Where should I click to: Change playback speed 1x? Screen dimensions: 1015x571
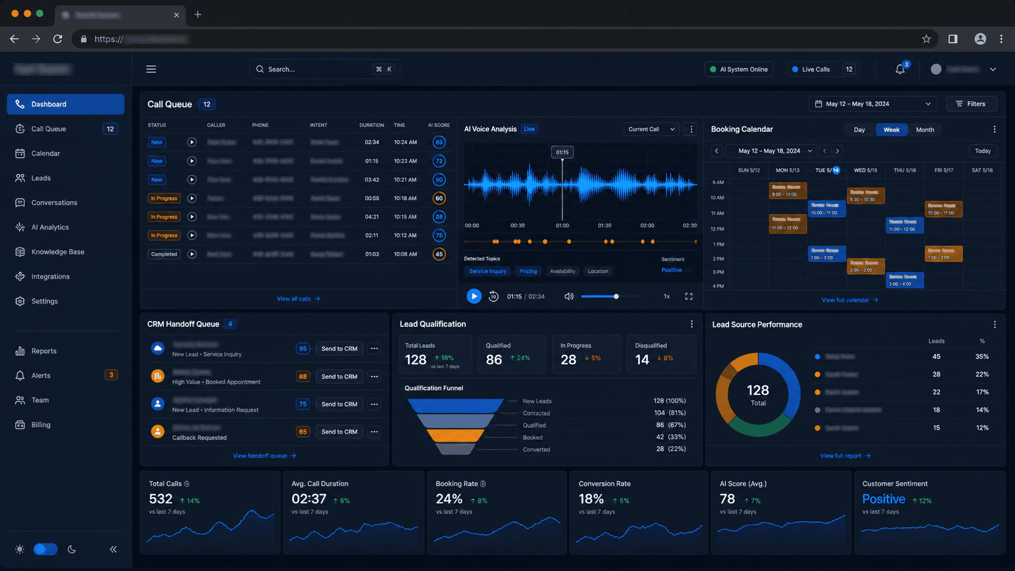coord(667,296)
